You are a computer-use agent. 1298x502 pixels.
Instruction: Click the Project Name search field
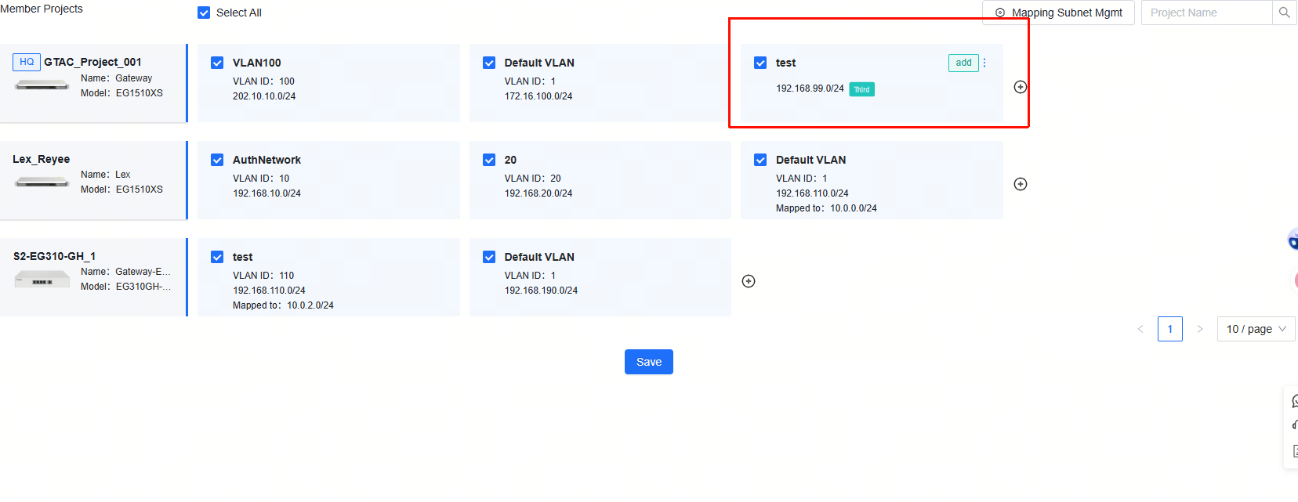pyautogui.click(x=1206, y=13)
